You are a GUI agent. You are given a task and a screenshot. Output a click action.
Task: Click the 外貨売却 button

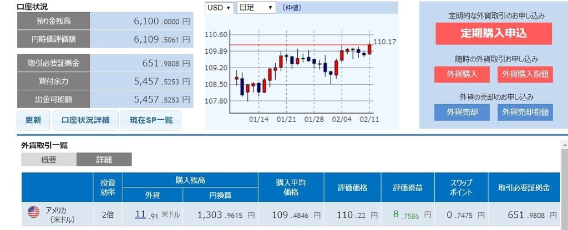[x=462, y=113]
